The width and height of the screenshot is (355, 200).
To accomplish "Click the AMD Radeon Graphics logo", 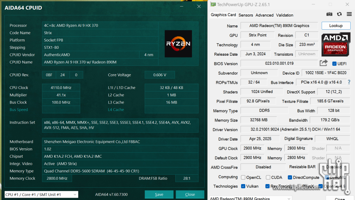I will (x=336, y=44).
